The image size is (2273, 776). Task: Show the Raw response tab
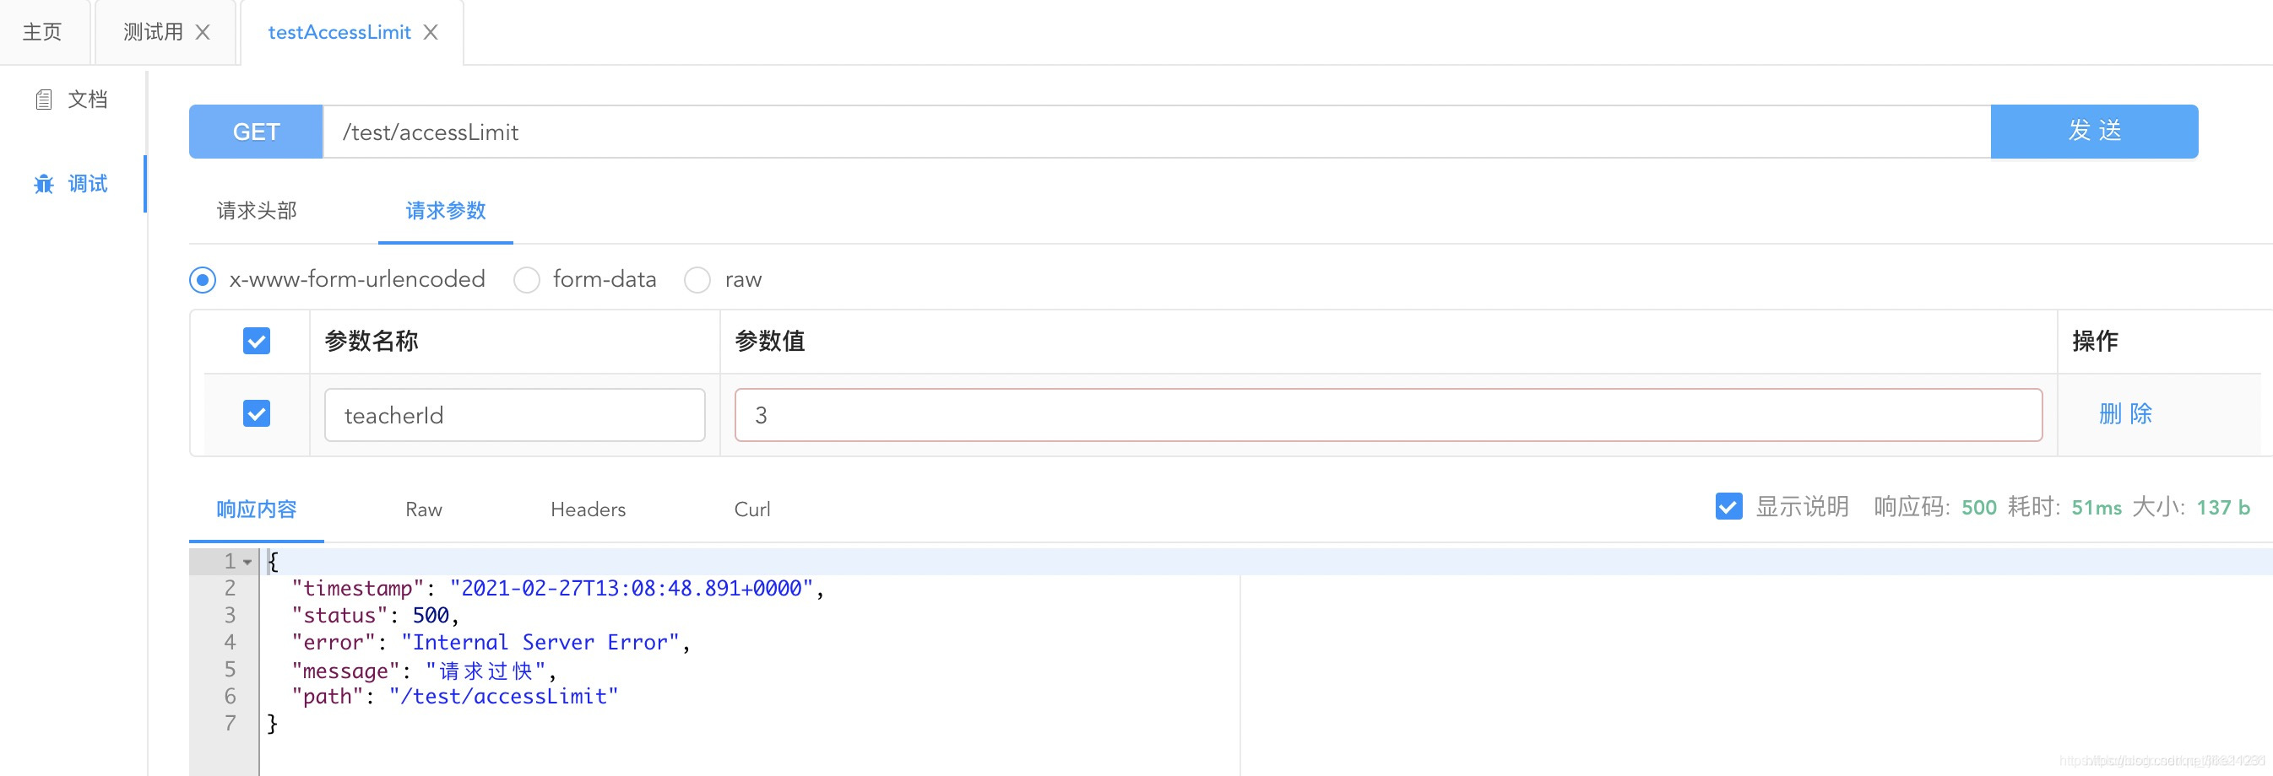pyautogui.click(x=424, y=509)
